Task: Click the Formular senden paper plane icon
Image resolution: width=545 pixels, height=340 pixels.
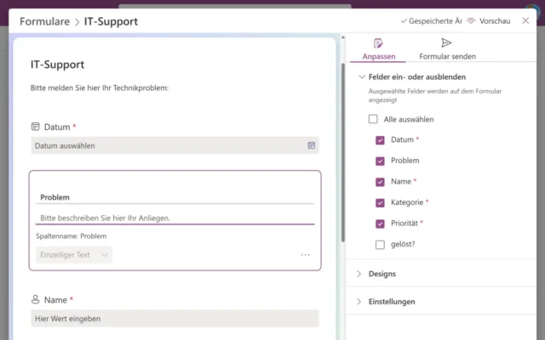Action: (x=447, y=43)
